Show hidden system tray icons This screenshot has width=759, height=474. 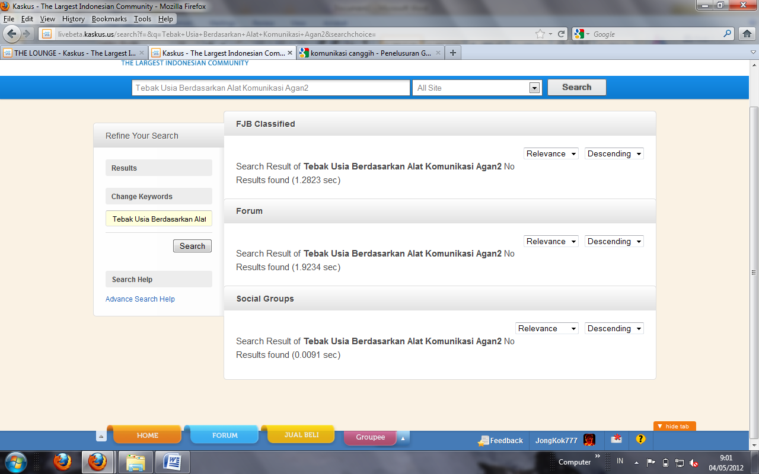[x=636, y=462]
